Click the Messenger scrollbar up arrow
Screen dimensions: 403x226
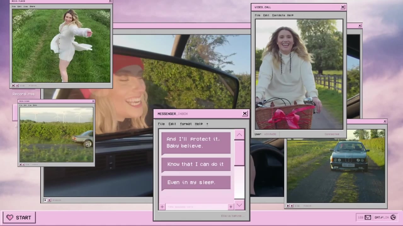239,135
